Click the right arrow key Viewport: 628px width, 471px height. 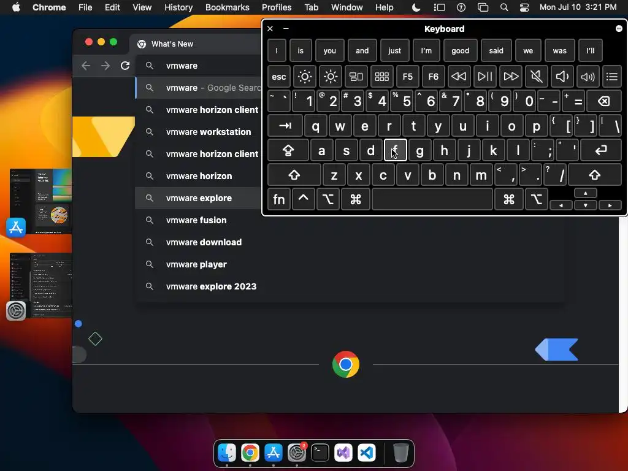coord(610,205)
